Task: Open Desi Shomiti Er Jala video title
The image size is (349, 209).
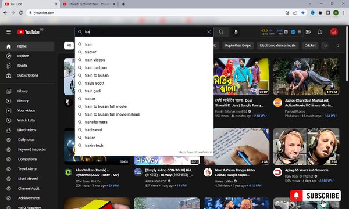Action: [239, 103]
